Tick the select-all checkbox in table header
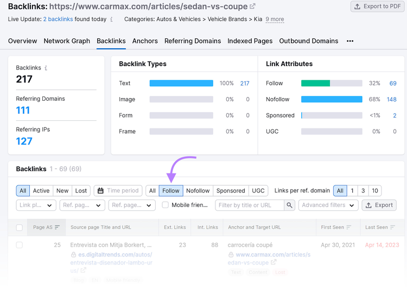This screenshot has width=407, height=291. click(x=19, y=228)
